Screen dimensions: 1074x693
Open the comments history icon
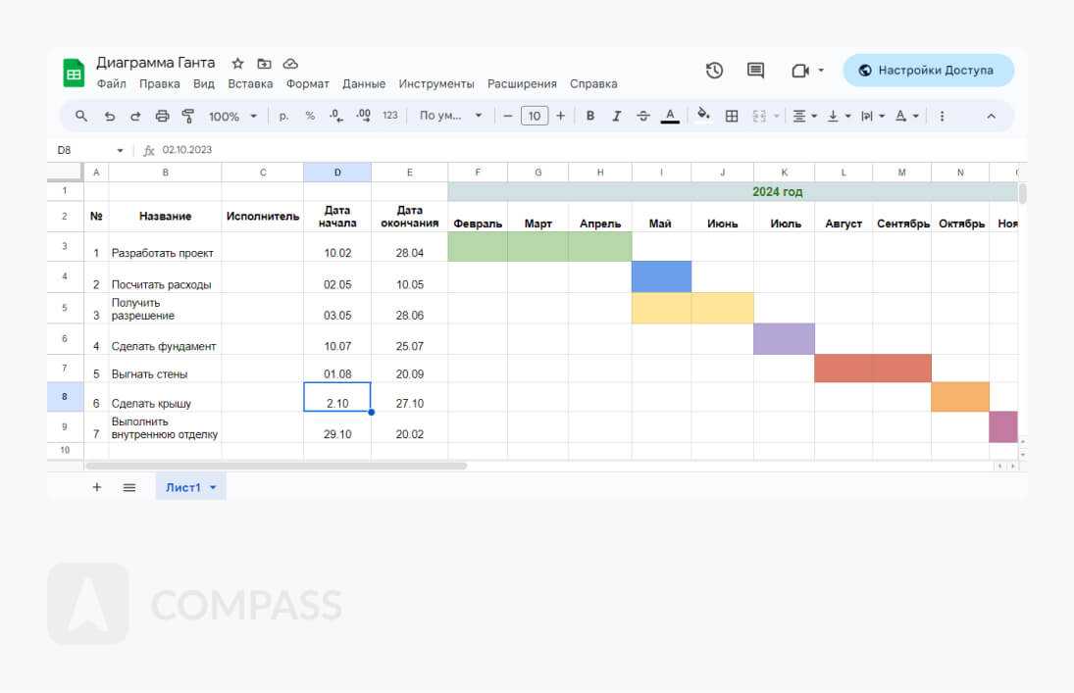pos(755,71)
